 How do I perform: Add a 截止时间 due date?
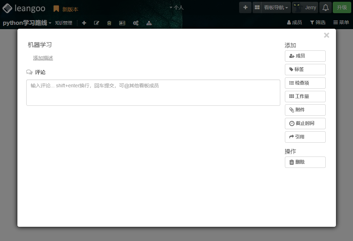click(x=305, y=124)
